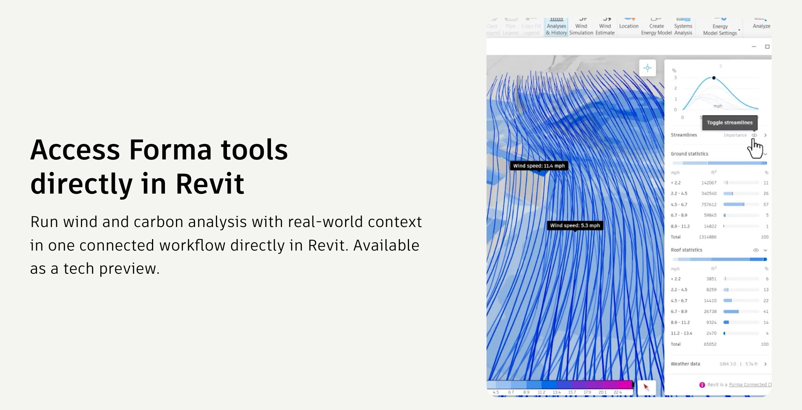Click the Analyze ribbon button

pos(761,24)
